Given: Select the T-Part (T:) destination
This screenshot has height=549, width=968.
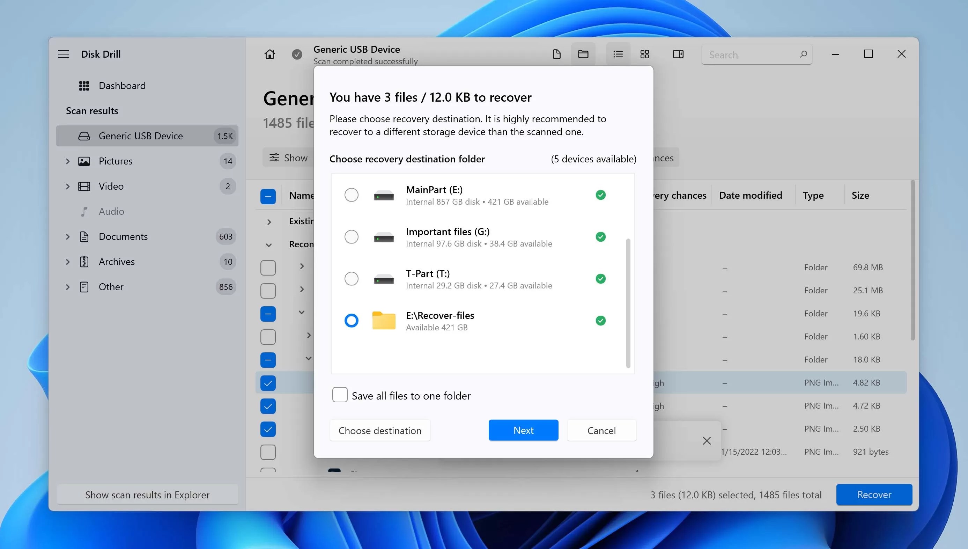Looking at the screenshot, I should (351, 279).
